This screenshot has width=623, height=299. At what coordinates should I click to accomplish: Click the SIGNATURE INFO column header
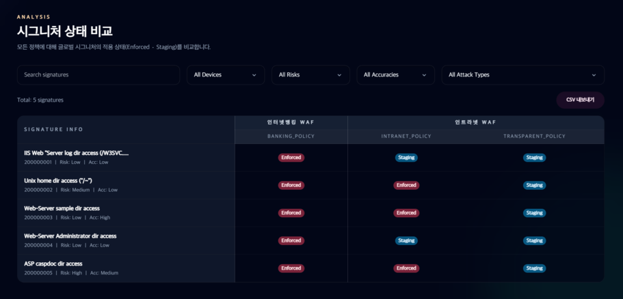[54, 129]
